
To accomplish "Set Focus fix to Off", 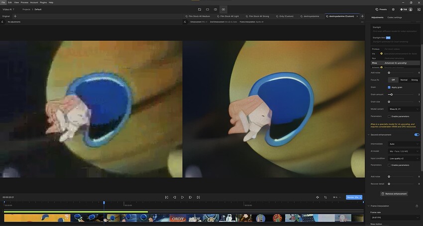I will [x=393, y=80].
